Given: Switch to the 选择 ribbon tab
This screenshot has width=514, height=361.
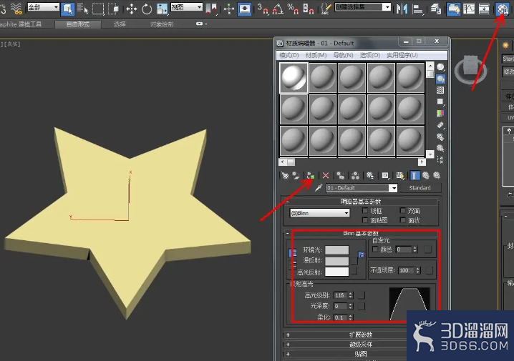Looking at the screenshot, I should point(120,24).
